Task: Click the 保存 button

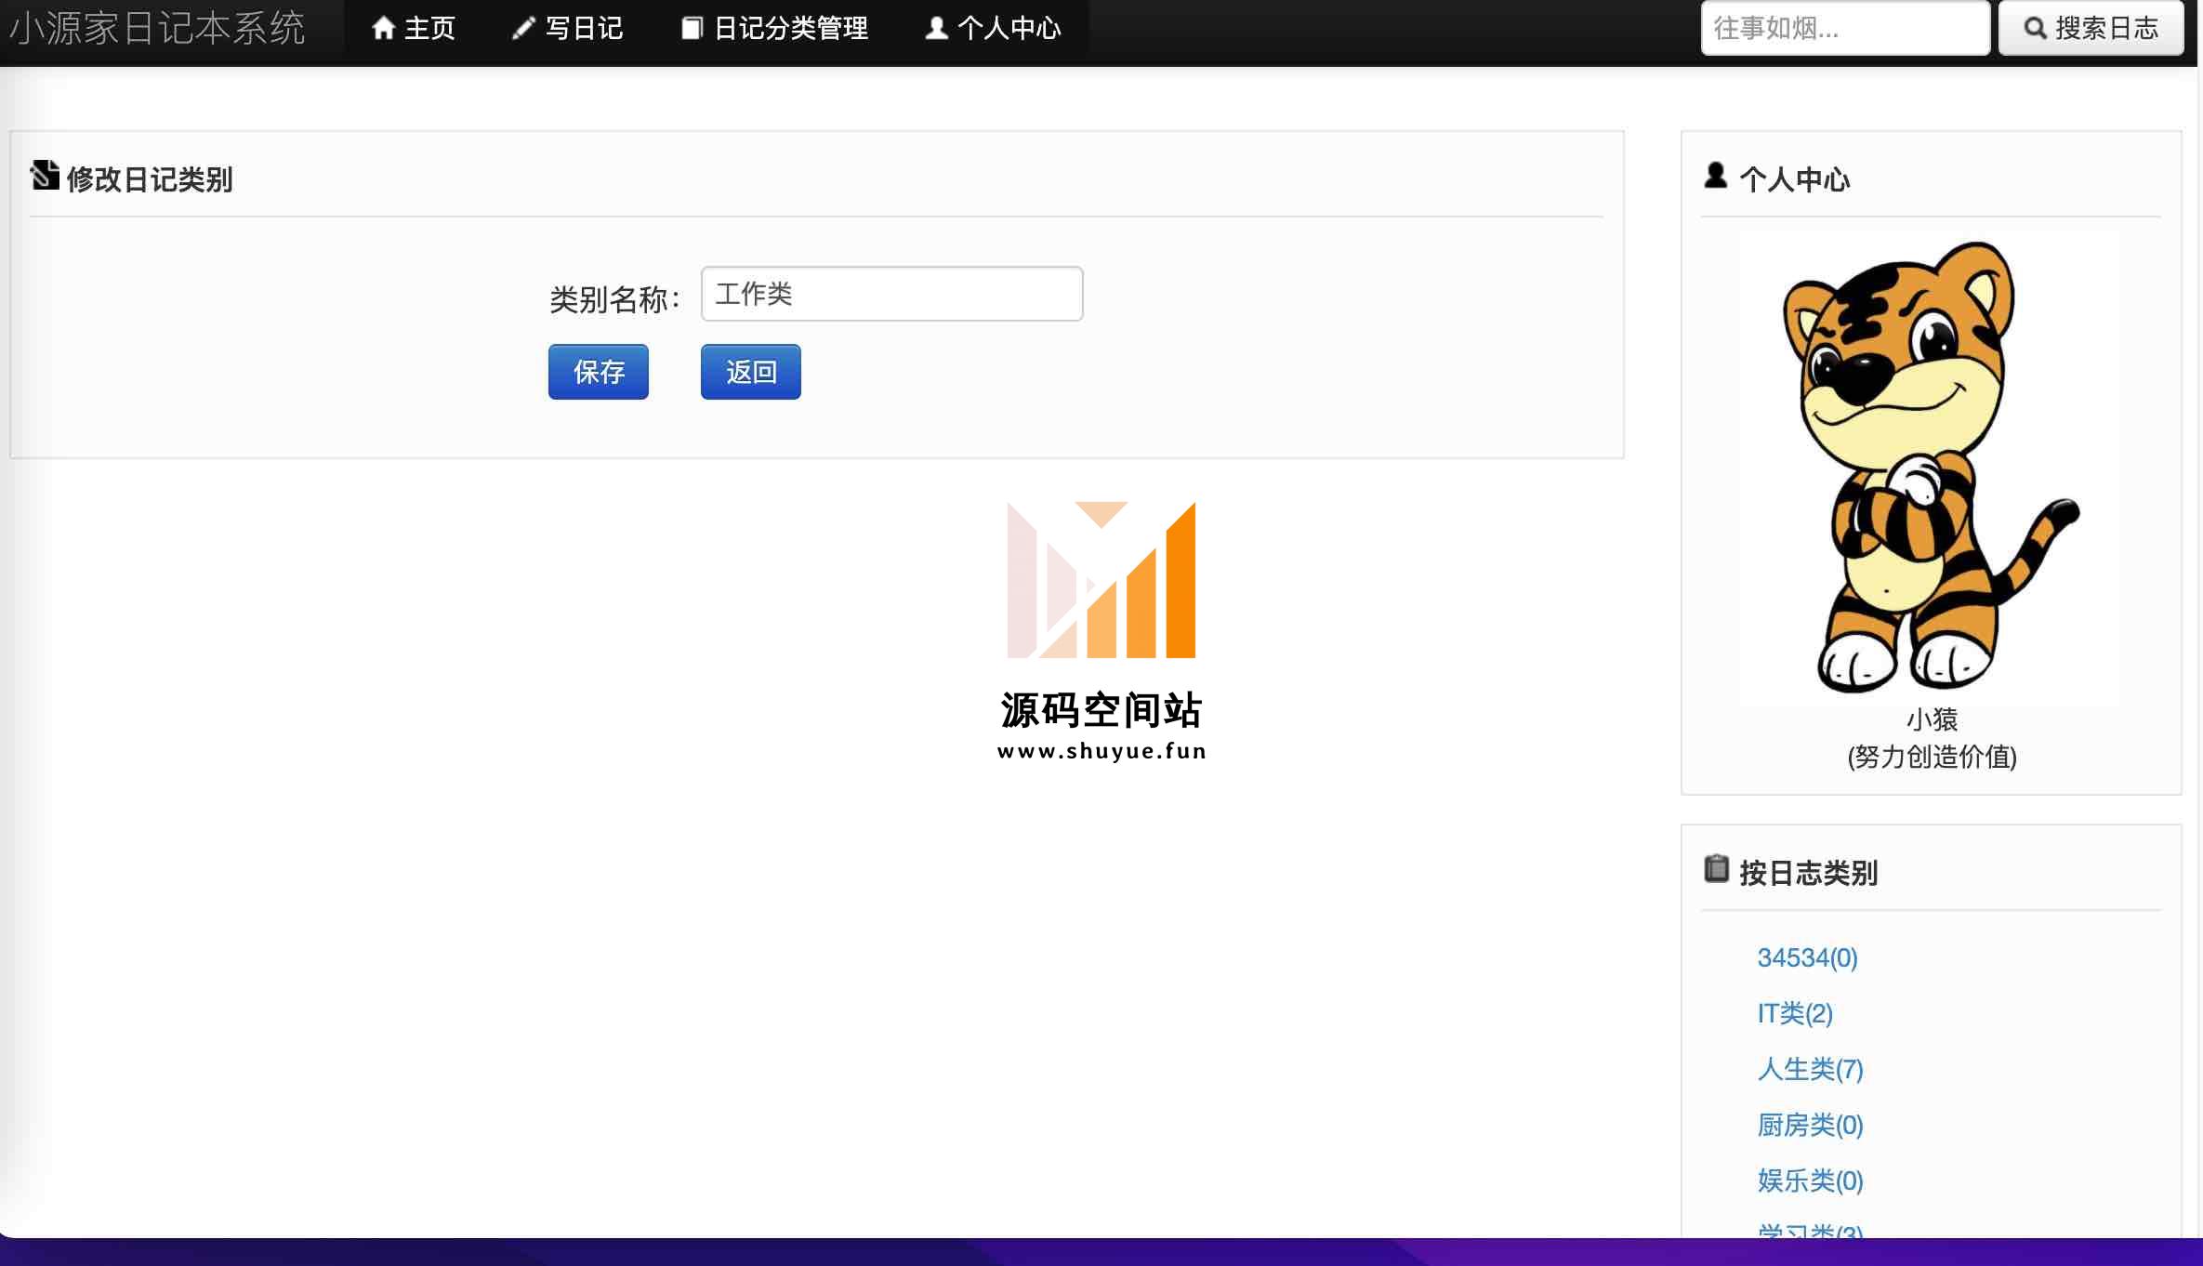Action: click(599, 372)
